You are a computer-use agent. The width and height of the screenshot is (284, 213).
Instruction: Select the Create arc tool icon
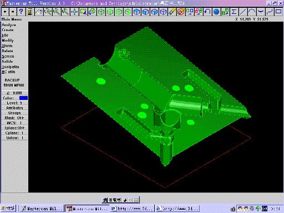tap(252, 12)
